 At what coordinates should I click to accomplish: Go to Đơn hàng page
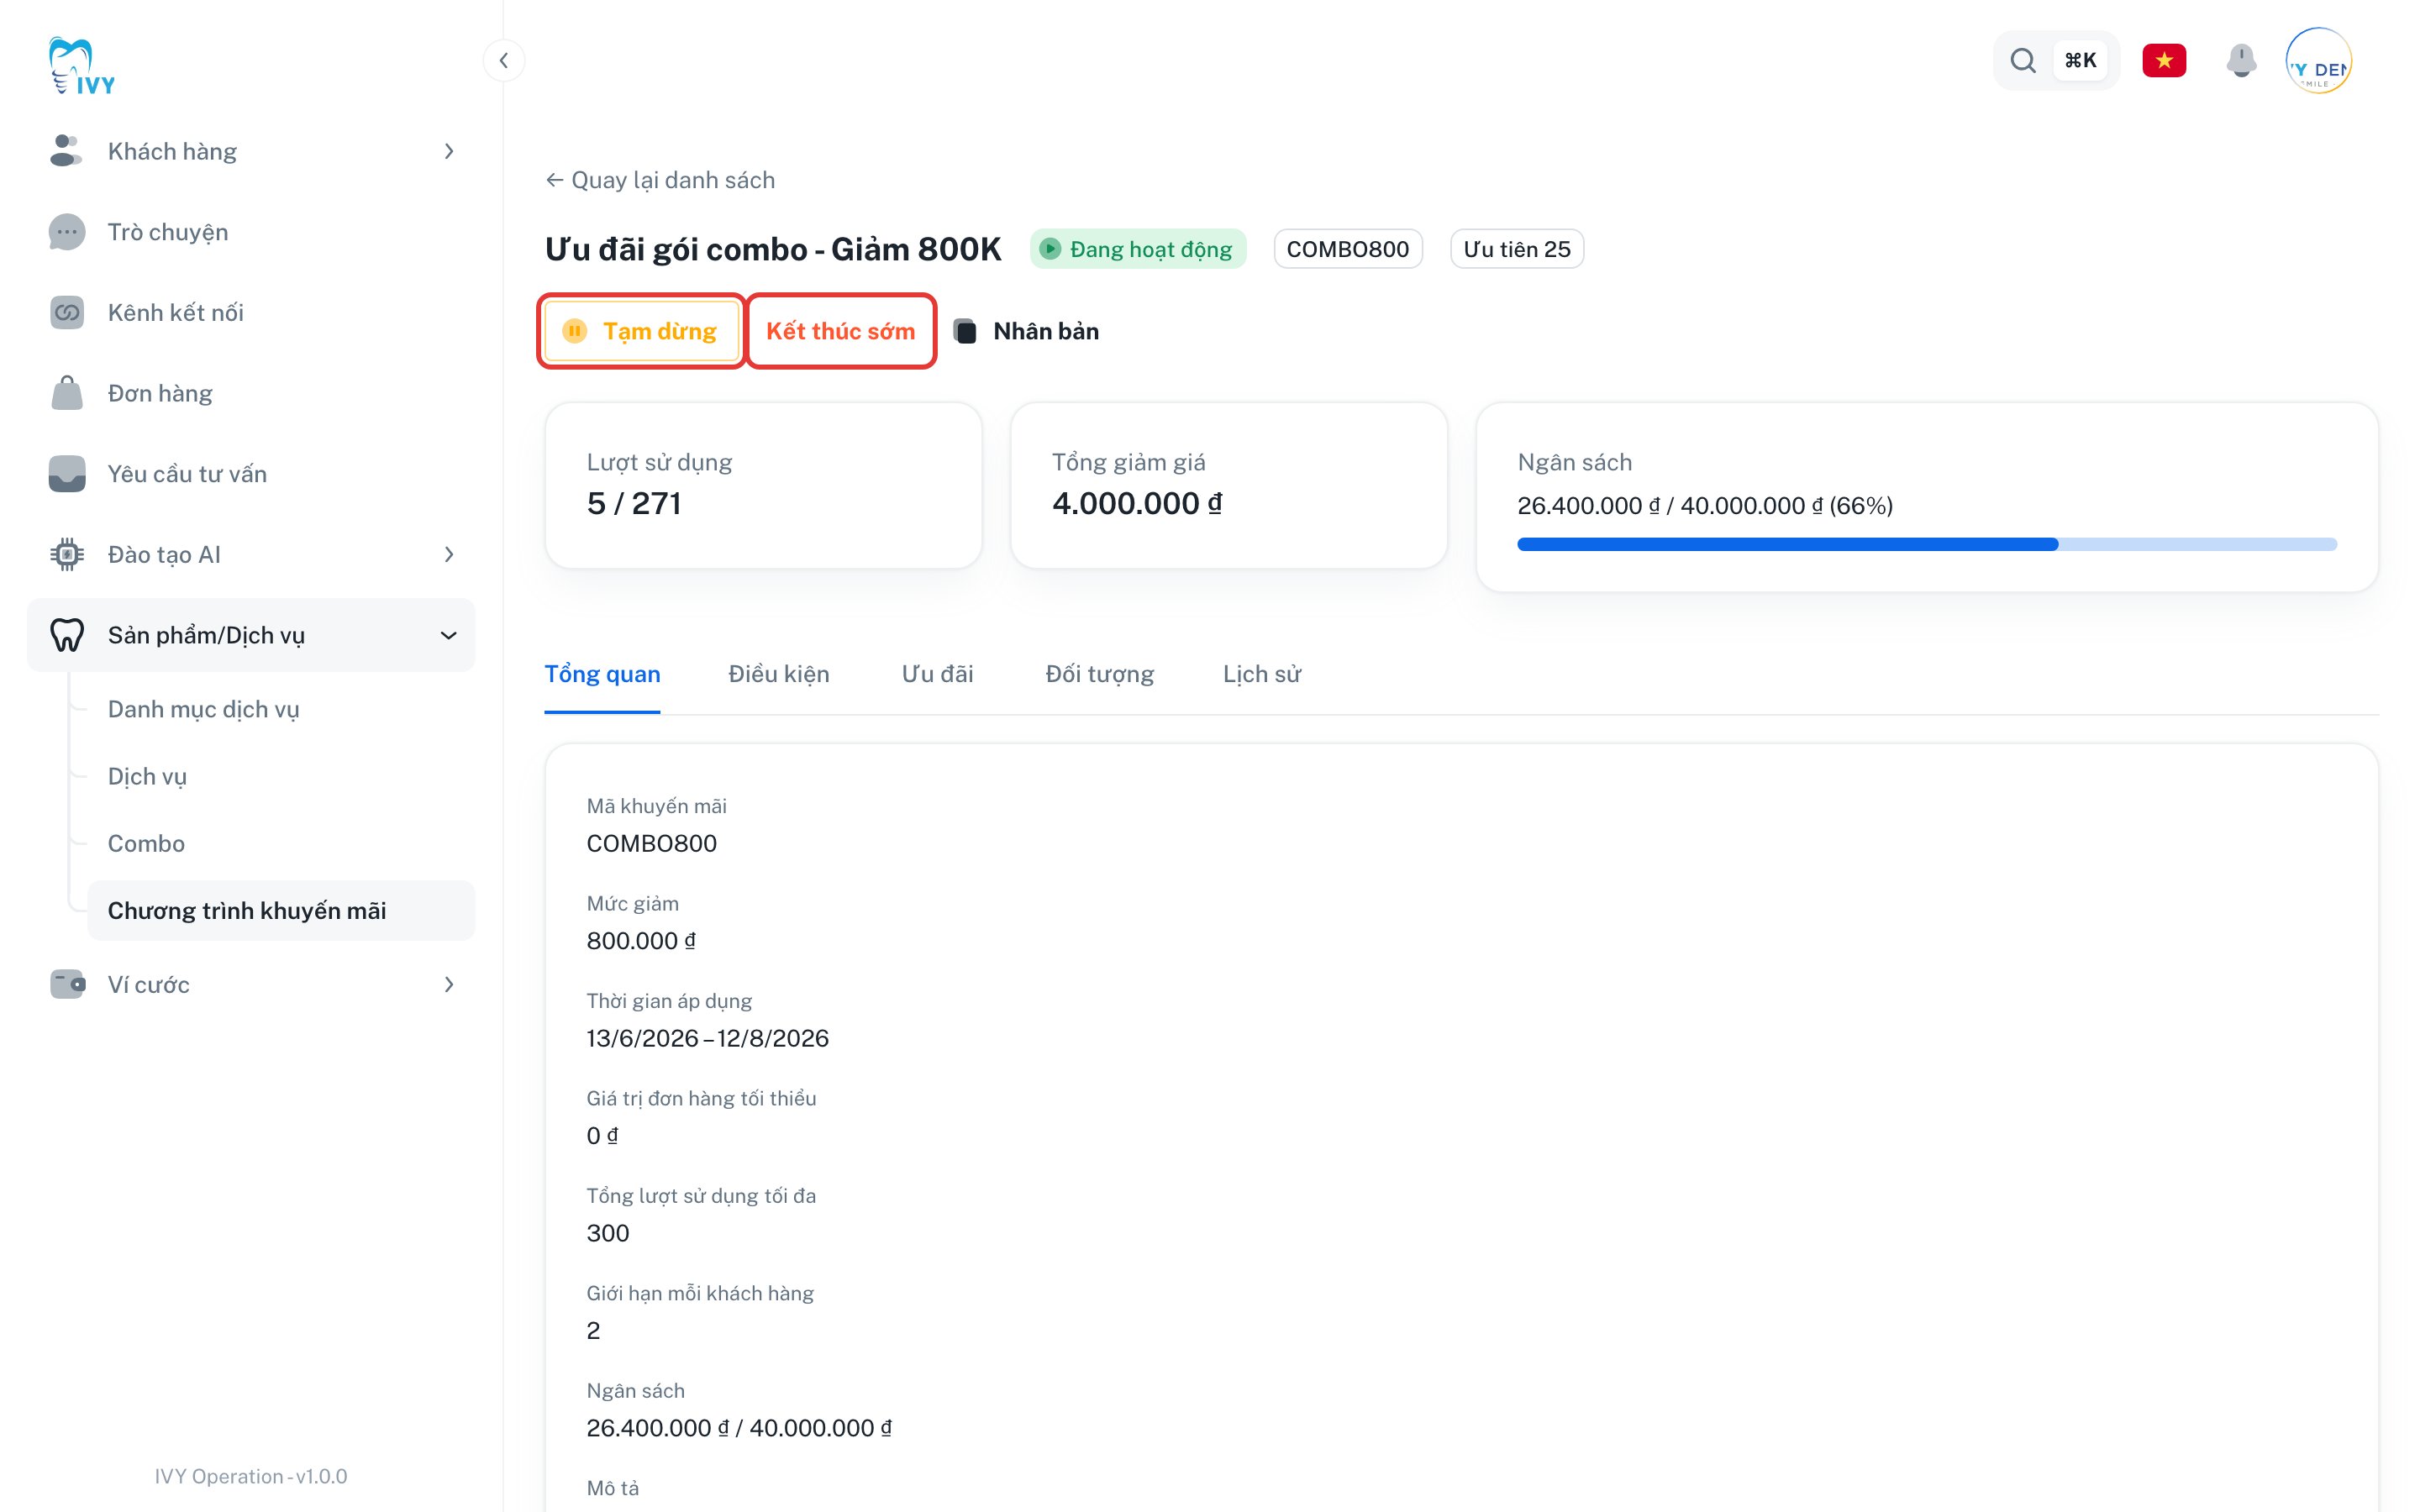(251, 393)
